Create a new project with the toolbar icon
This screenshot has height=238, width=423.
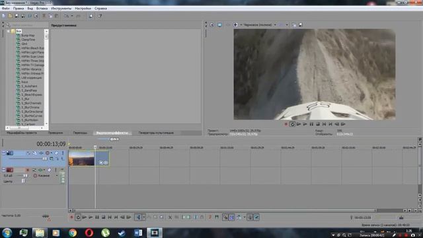pos(3,16)
